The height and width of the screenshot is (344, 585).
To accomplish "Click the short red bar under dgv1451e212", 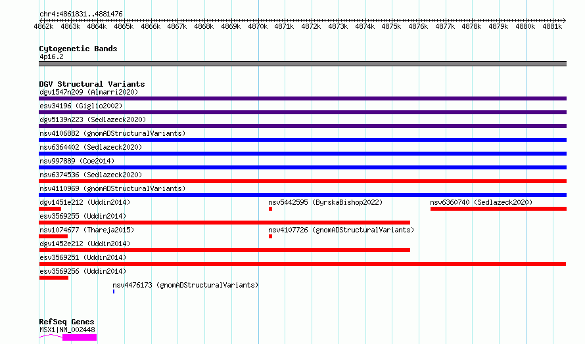I will coord(50,209).
